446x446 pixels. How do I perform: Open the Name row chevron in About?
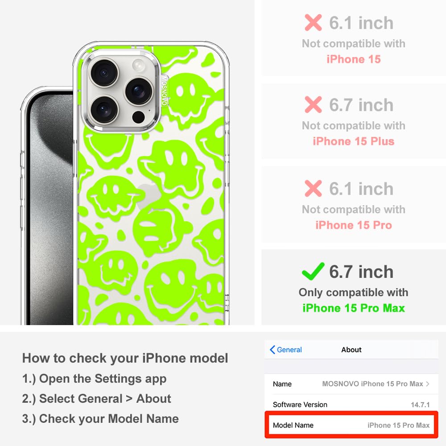point(428,384)
